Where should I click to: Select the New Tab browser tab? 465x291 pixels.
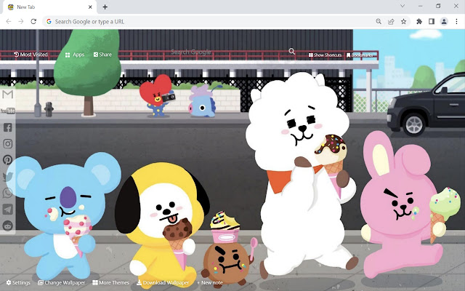point(49,7)
